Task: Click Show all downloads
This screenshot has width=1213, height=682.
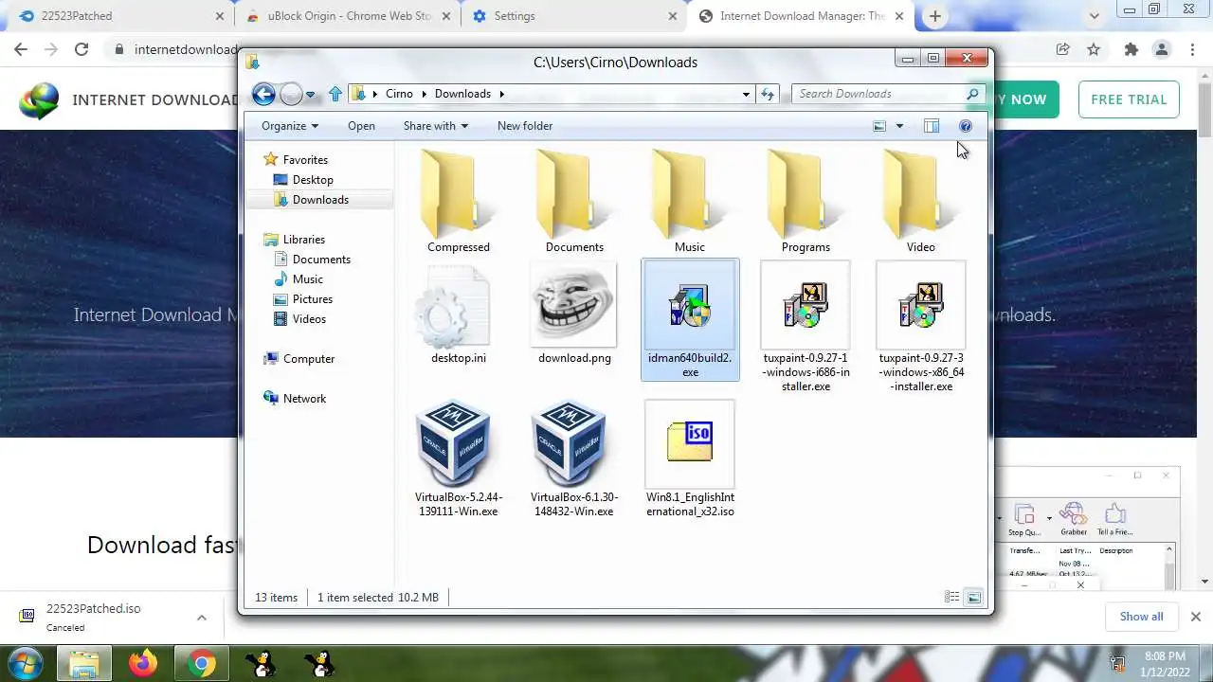Action: point(1141,617)
